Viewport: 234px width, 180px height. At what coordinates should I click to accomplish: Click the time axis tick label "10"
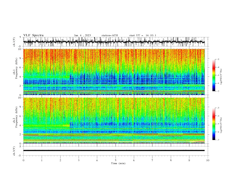[208, 160]
